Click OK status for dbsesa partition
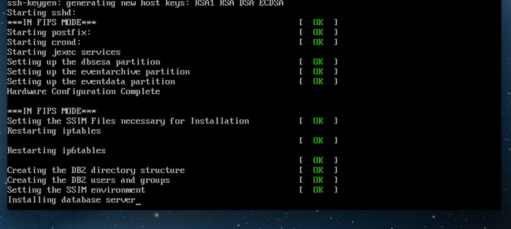The width and height of the screenshot is (511, 229). pyautogui.click(x=318, y=61)
